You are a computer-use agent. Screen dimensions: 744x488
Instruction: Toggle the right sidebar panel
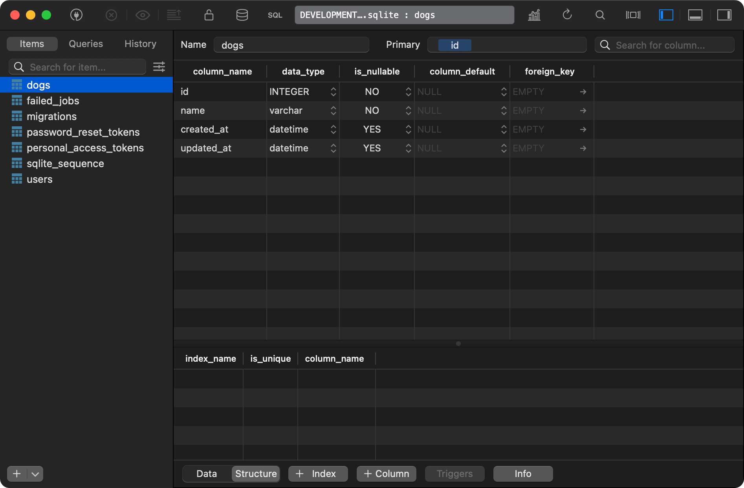point(724,15)
